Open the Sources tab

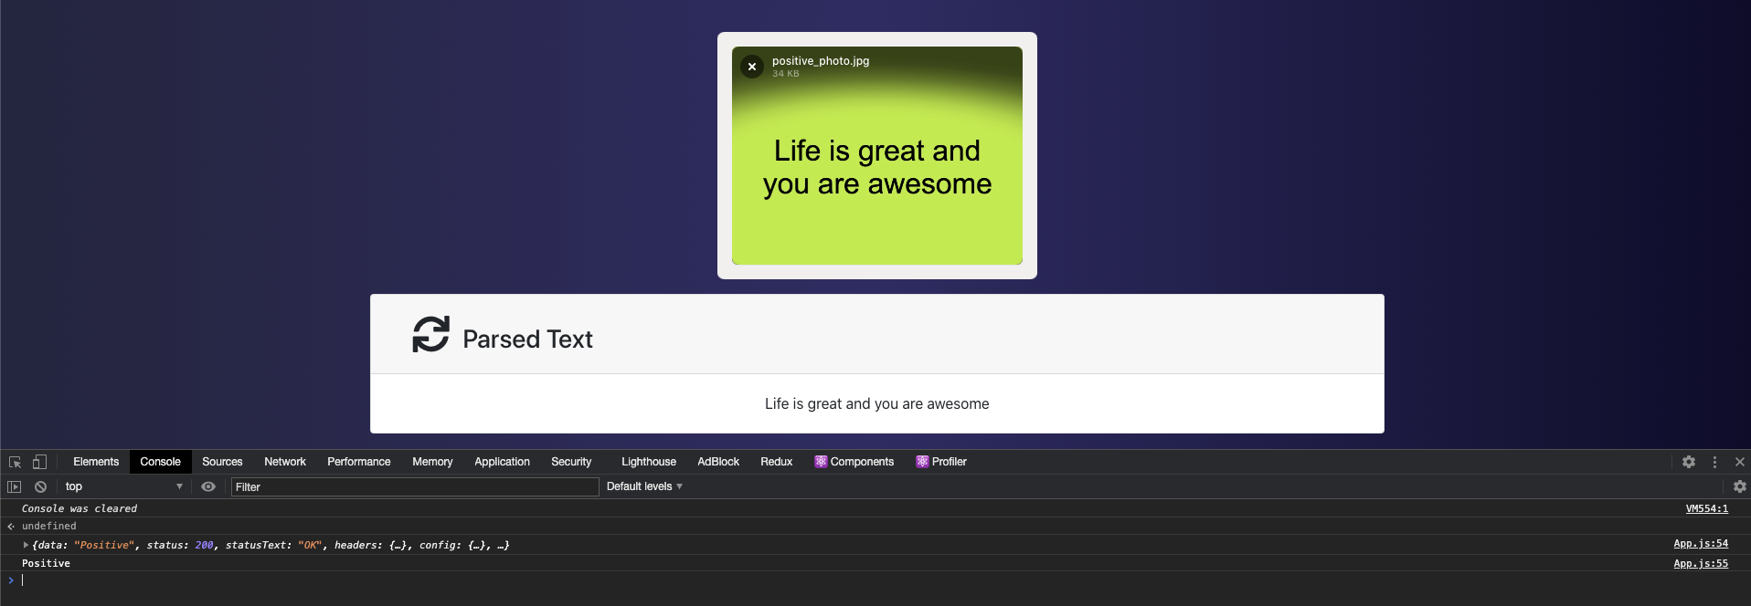pos(222,462)
